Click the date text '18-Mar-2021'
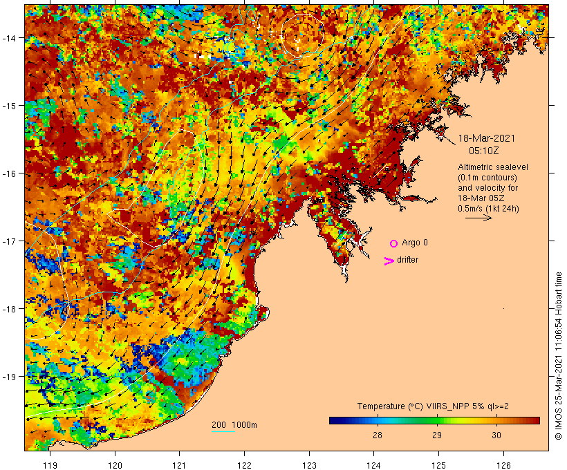The image size is (567, 470). coord(486,138)
